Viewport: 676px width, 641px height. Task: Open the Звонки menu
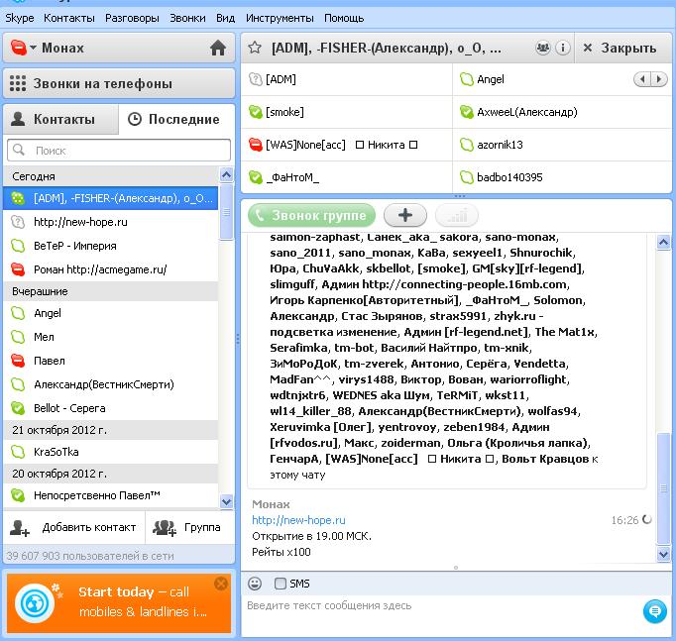click(187, 18)
